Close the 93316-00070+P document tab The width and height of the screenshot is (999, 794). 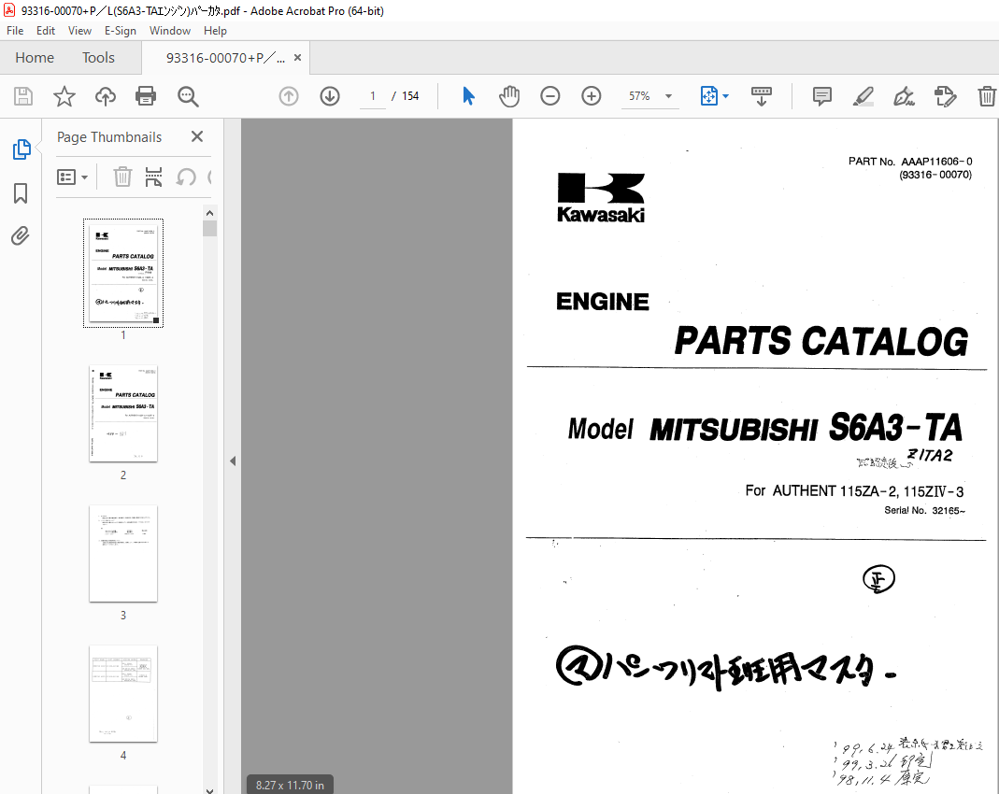[x=297, y=57]
